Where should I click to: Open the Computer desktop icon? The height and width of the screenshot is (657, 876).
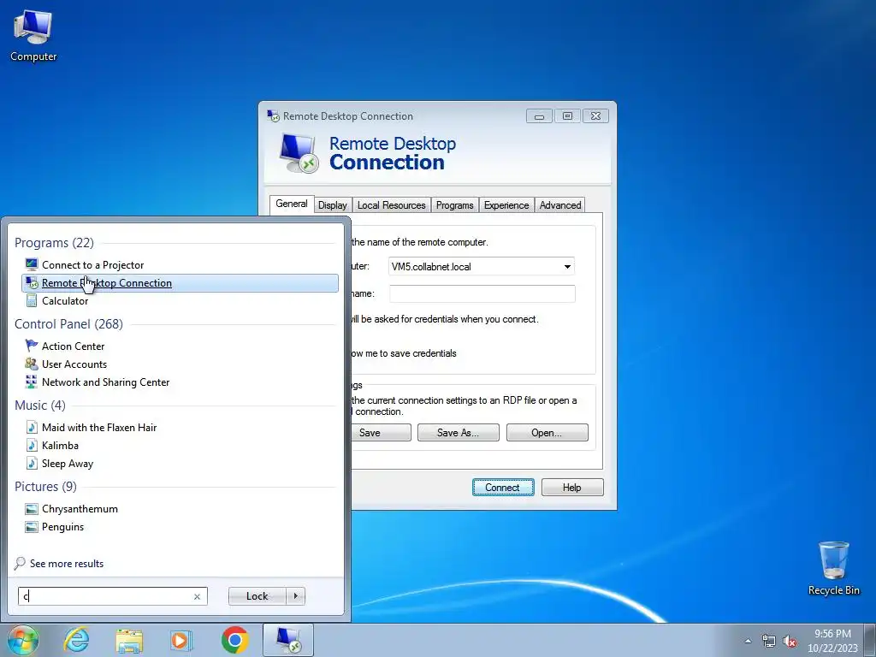click(33, 36)
